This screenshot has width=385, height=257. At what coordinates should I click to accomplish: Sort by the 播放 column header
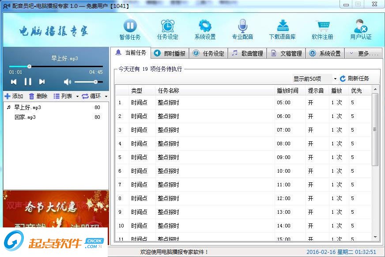pos(339,91)
